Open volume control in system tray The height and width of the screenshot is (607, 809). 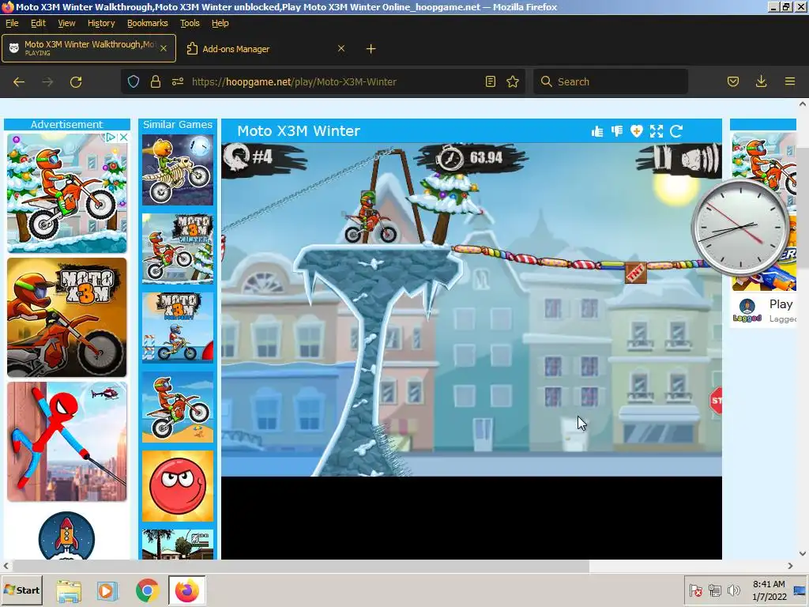[733, 590]
